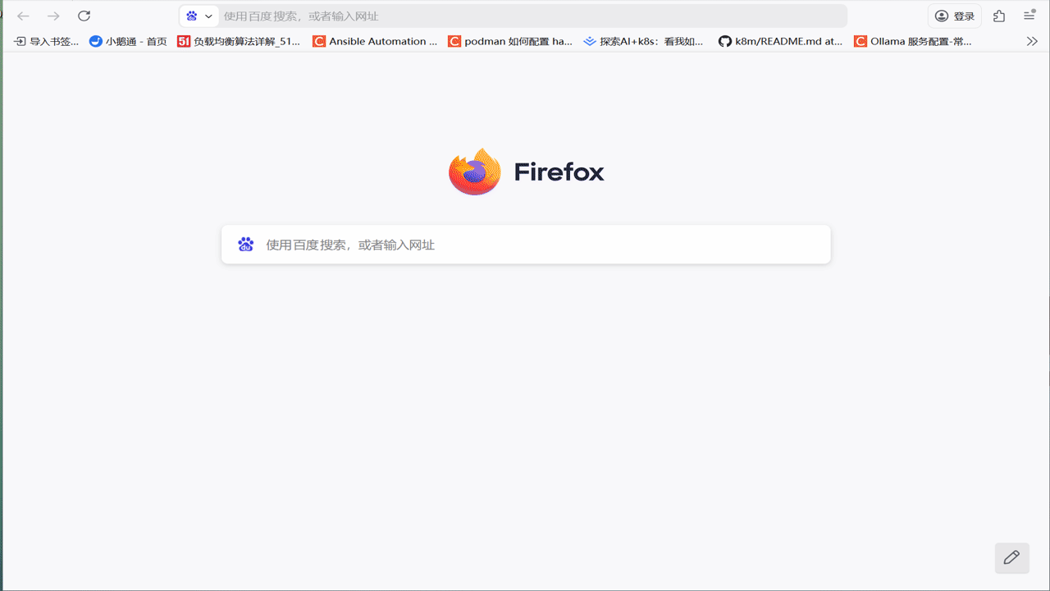Reload the current page
The height and width of the screenshot is (591, 1050).
coord(84,16)
